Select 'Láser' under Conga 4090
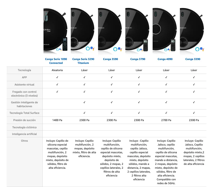The width and height of the screenshot is (210, 187). click(x=166, y=70)
